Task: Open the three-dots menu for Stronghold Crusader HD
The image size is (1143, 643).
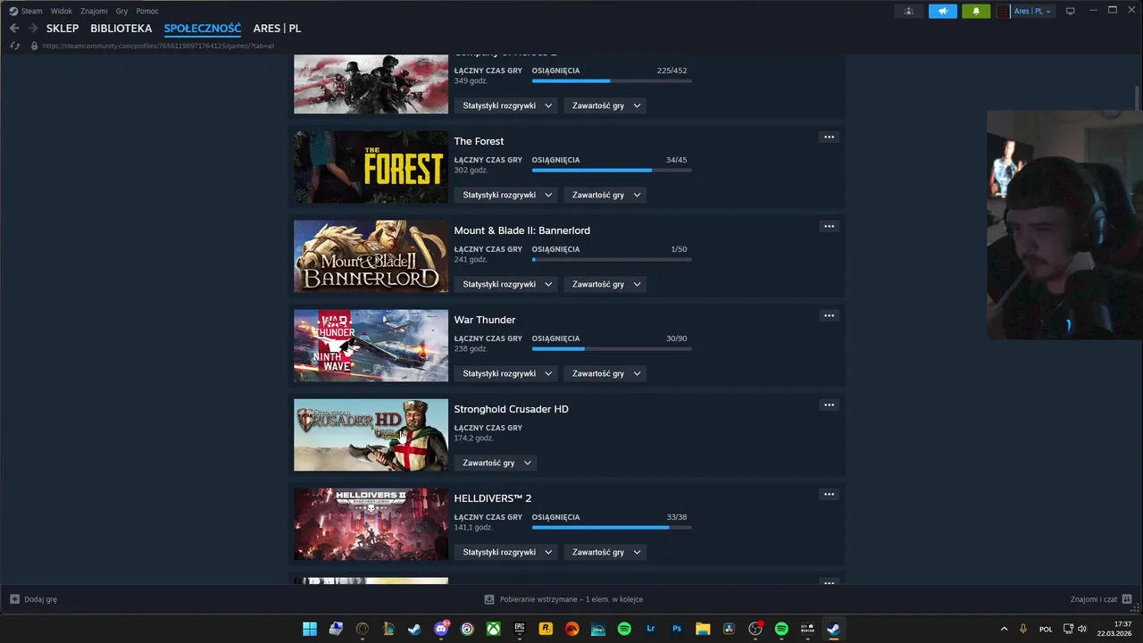Action: pos(829,405)
